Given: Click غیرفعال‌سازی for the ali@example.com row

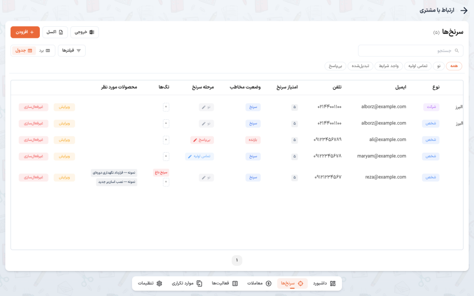Looking at the screenshot, I should (x=33, y=140).
